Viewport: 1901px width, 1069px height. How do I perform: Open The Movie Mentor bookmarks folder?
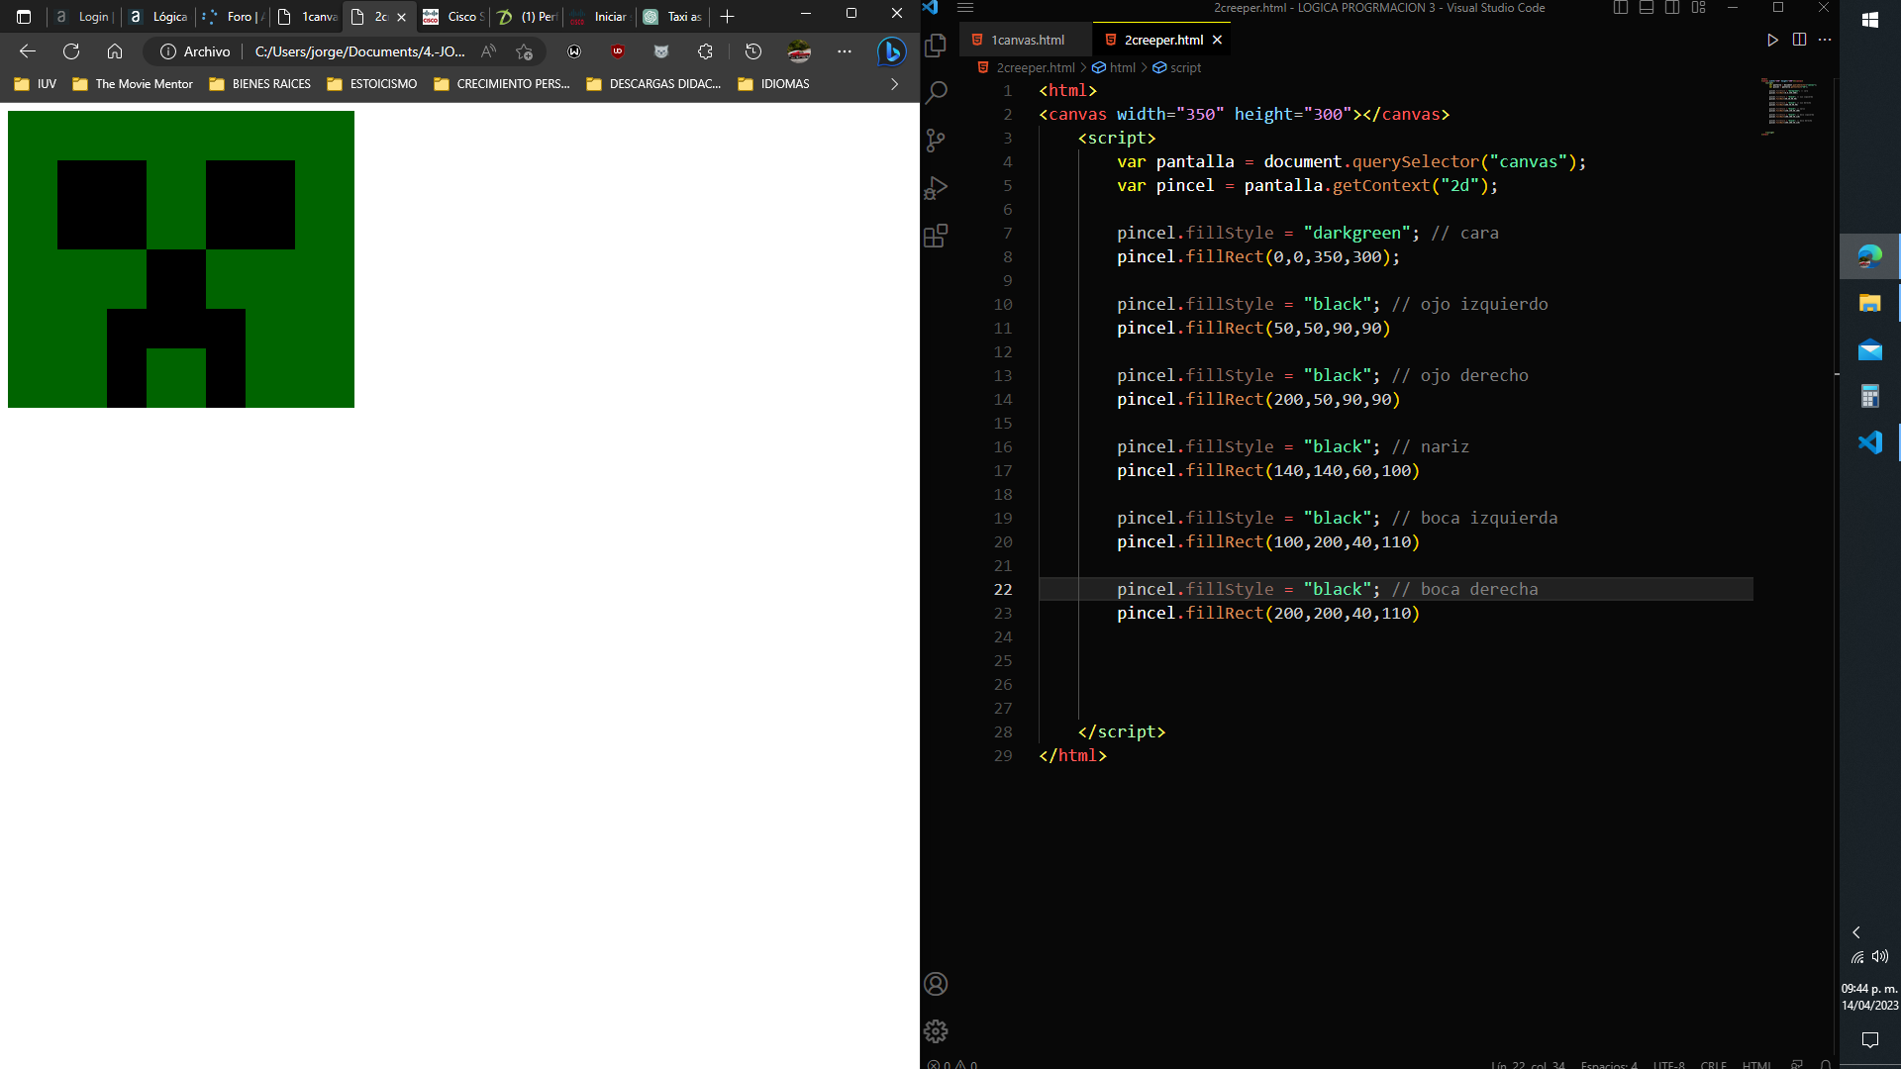[x=133, y=84]
